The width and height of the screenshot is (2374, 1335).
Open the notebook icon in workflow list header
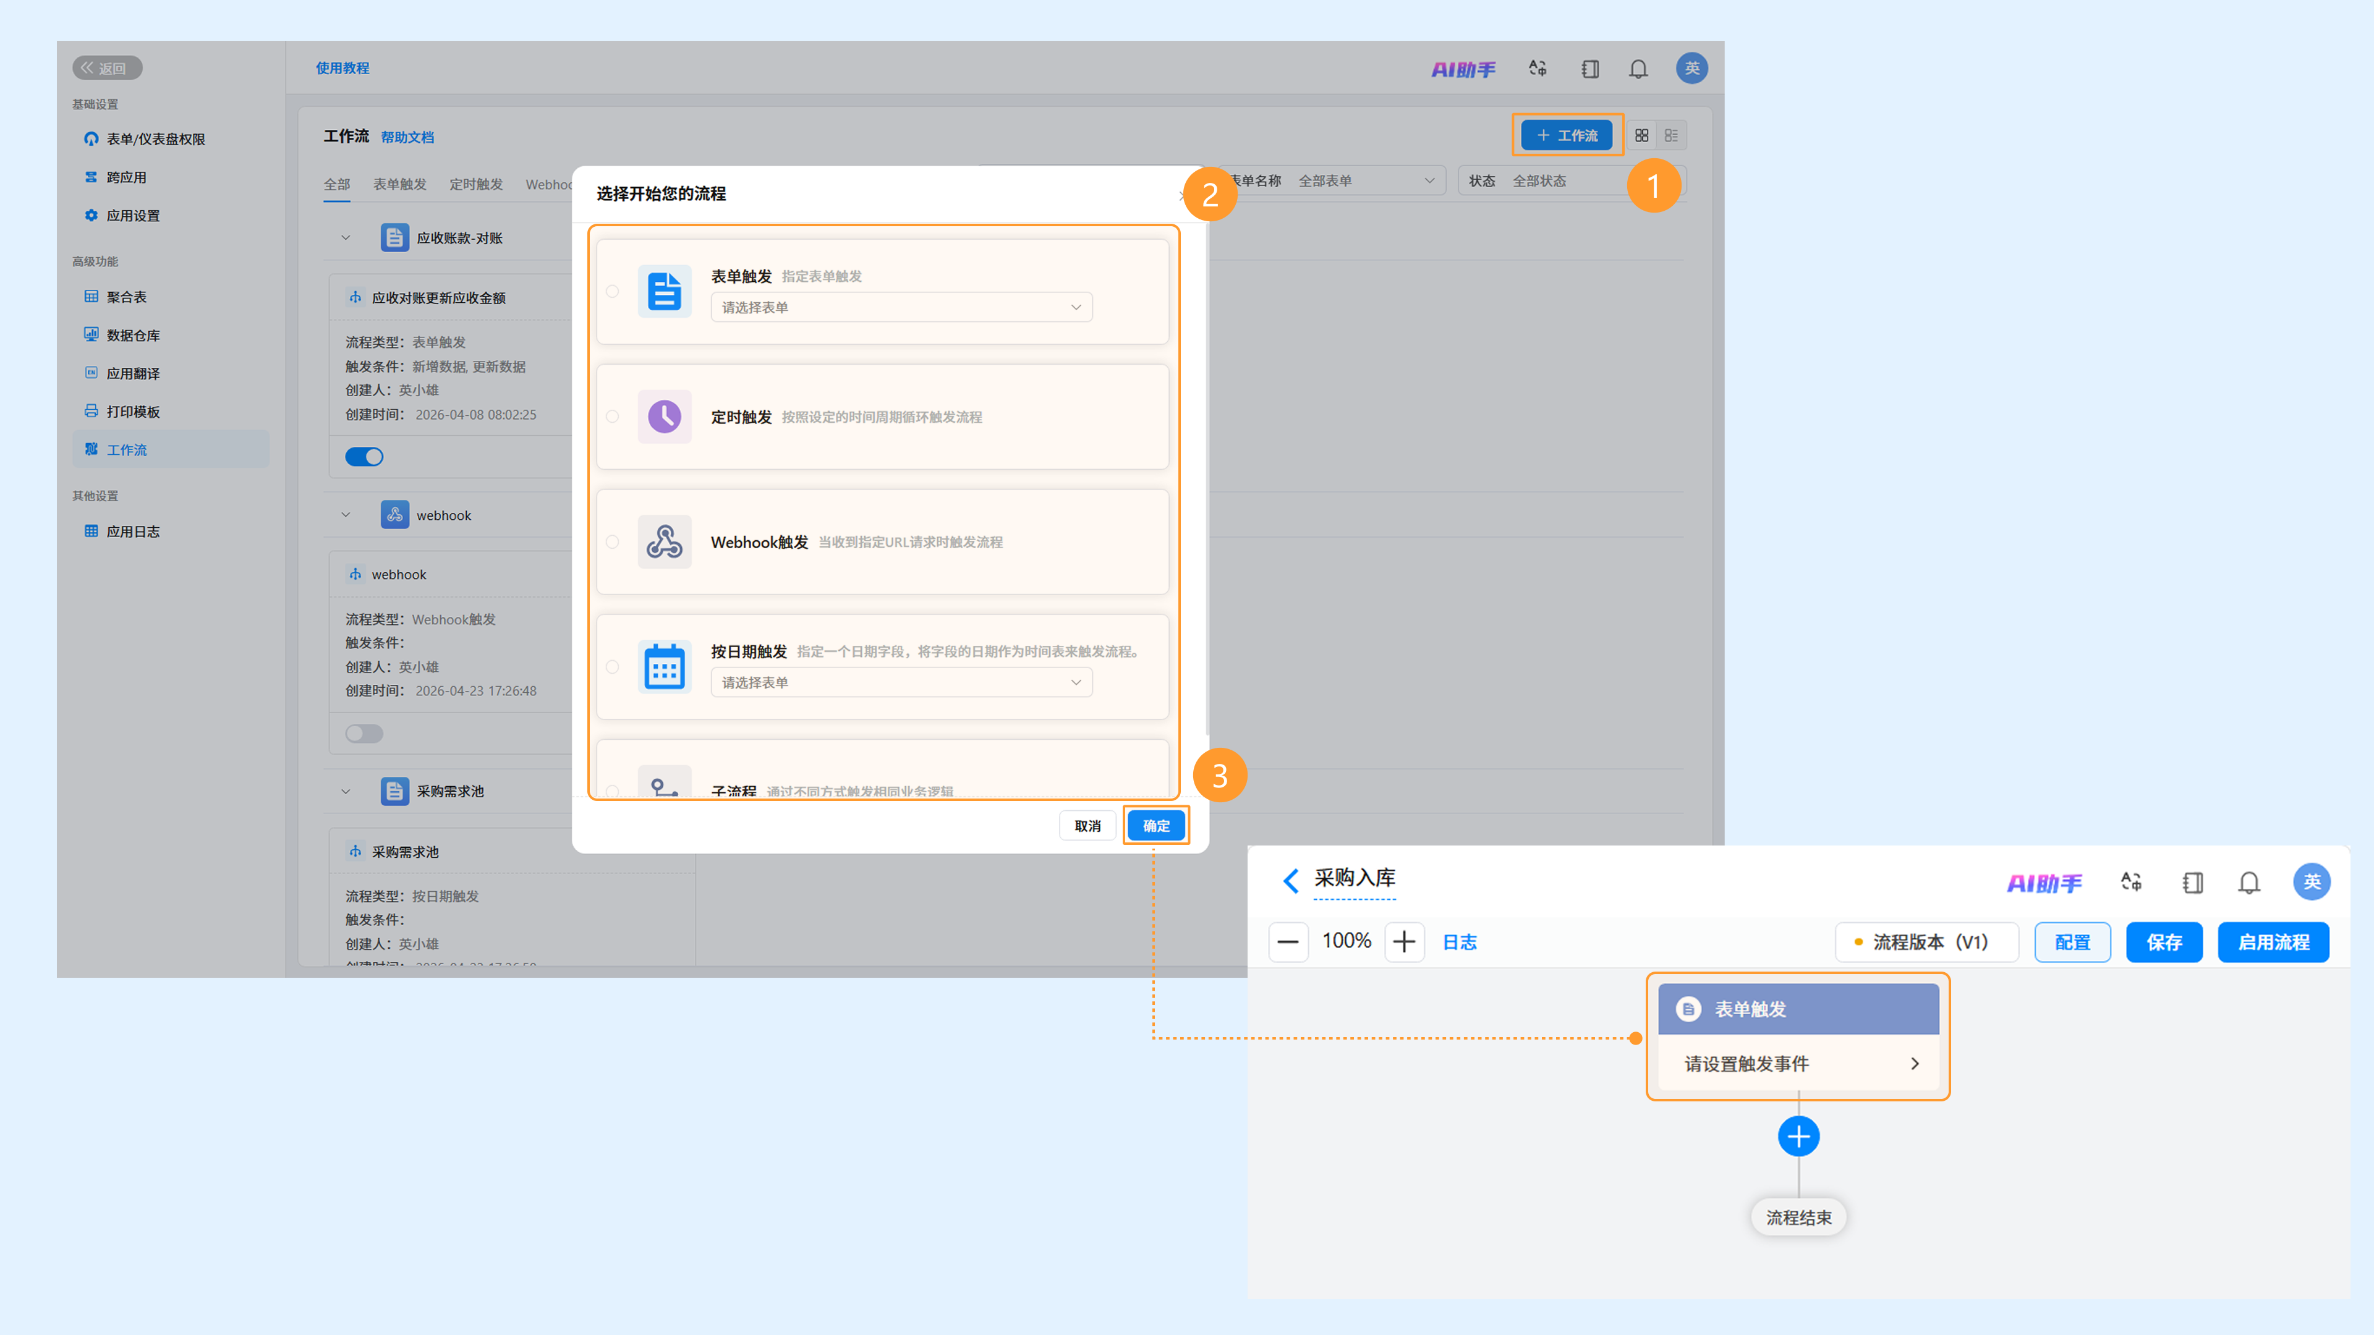[1589, 69]
